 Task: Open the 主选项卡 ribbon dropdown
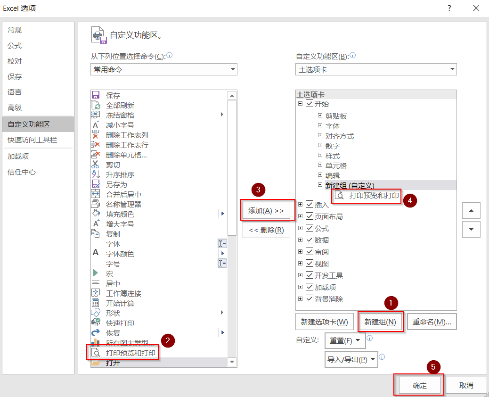click(376, 69)
